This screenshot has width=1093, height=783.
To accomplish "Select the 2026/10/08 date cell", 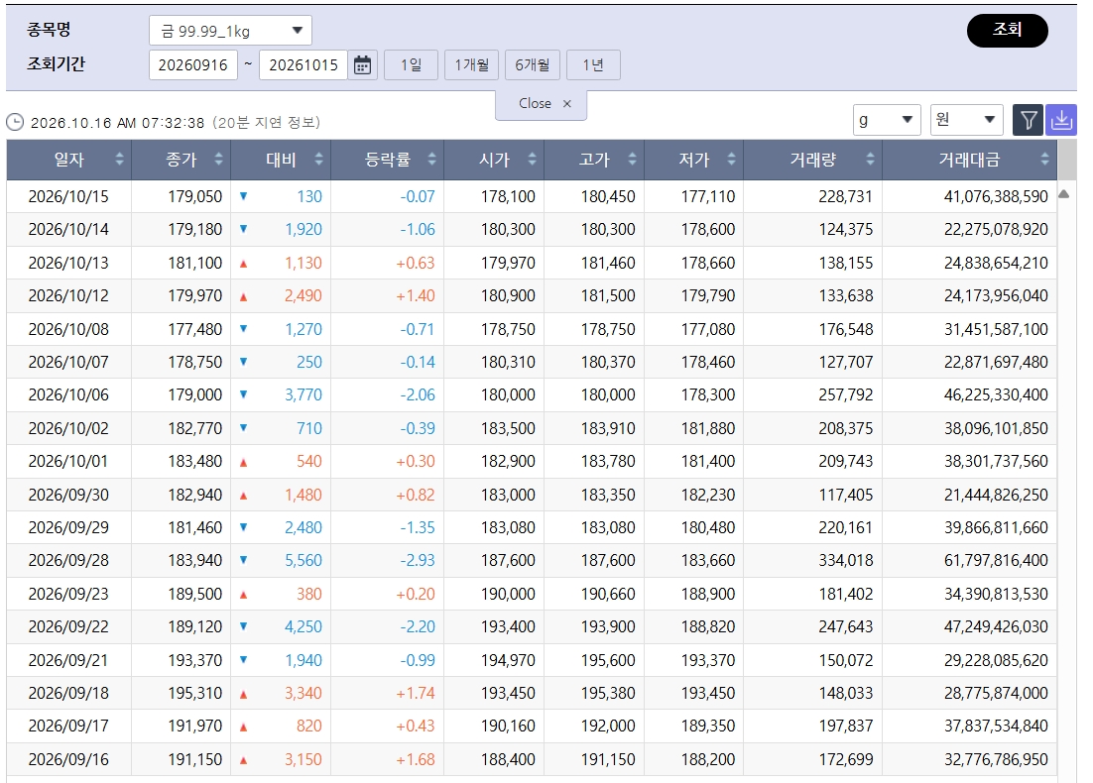I will point(68,329).
